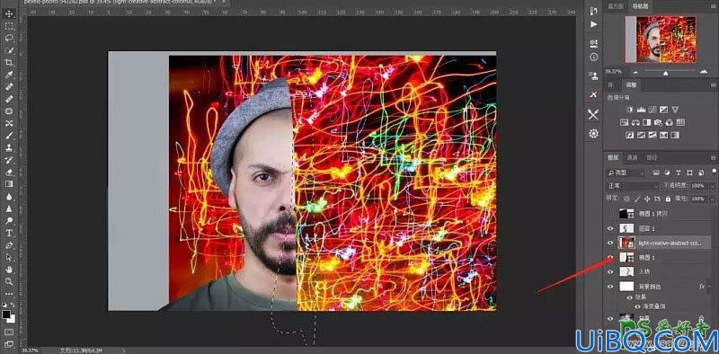This screenshot has height=354, width=719.
Task: Open the Clone Source panel icon
Action: 594,75
